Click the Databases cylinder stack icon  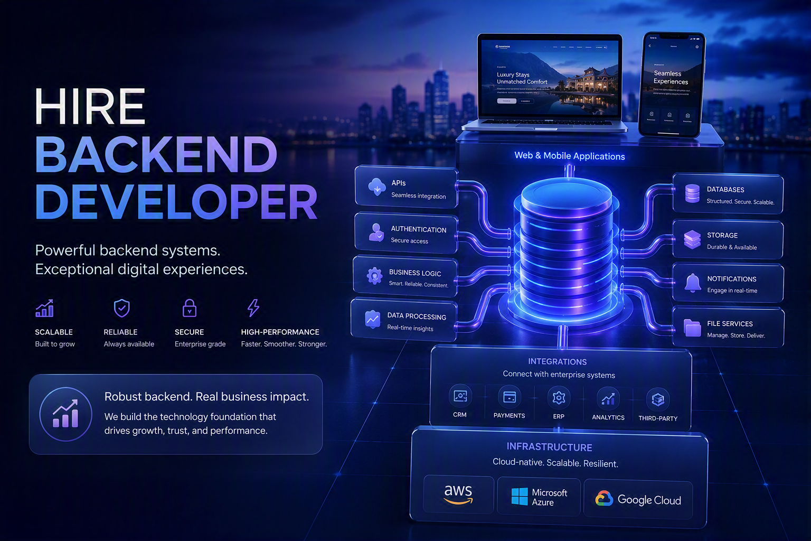(x=692, y=193)
